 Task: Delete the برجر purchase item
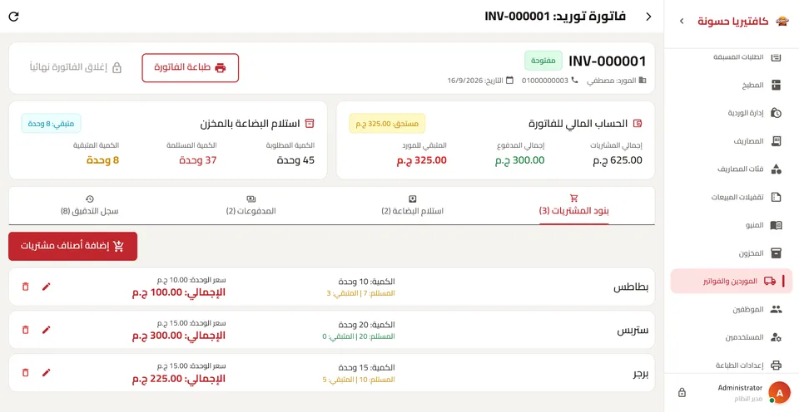[x=26, y=372]
